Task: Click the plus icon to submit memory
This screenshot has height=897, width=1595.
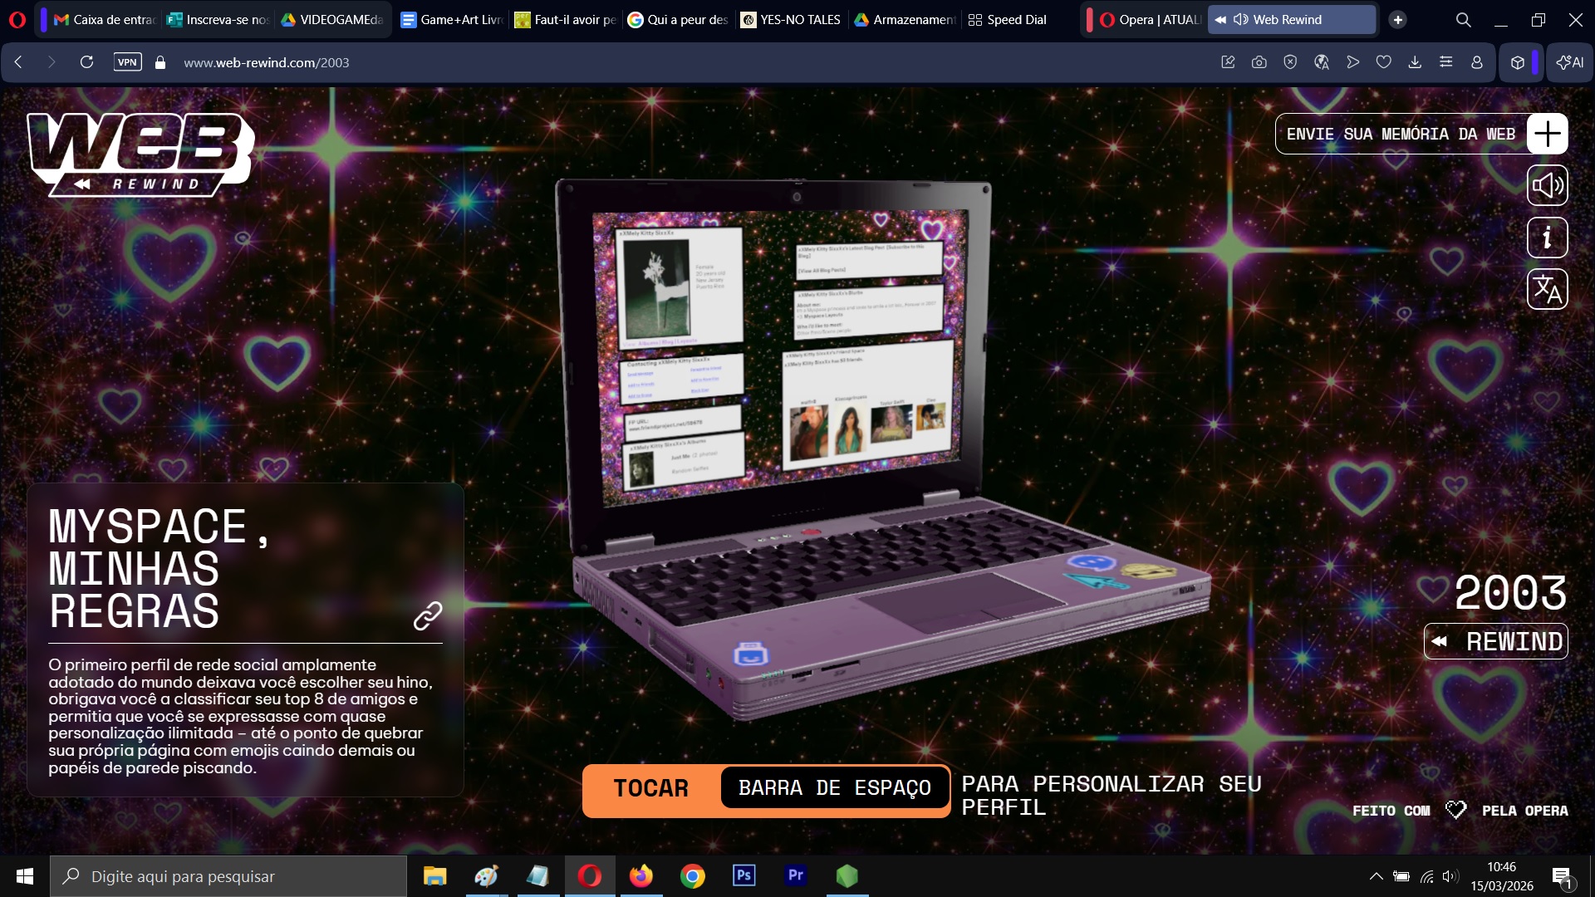Action: pos(1547,134)
